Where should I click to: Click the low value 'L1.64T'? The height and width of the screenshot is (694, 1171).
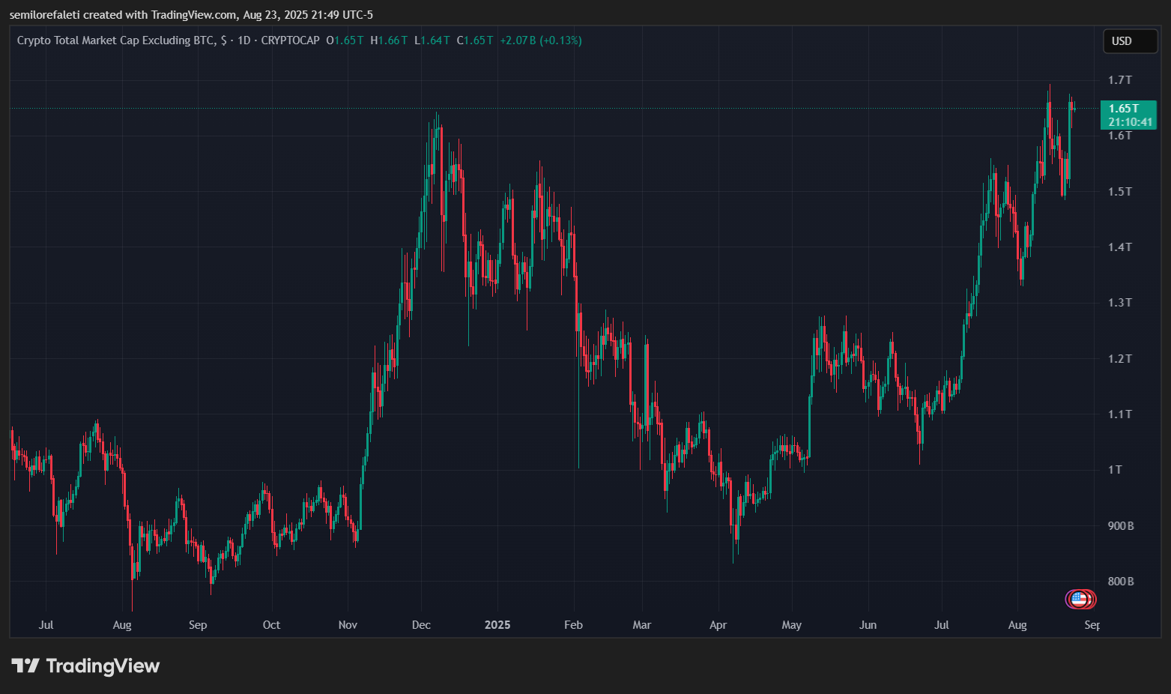click(x=432, y=40)
